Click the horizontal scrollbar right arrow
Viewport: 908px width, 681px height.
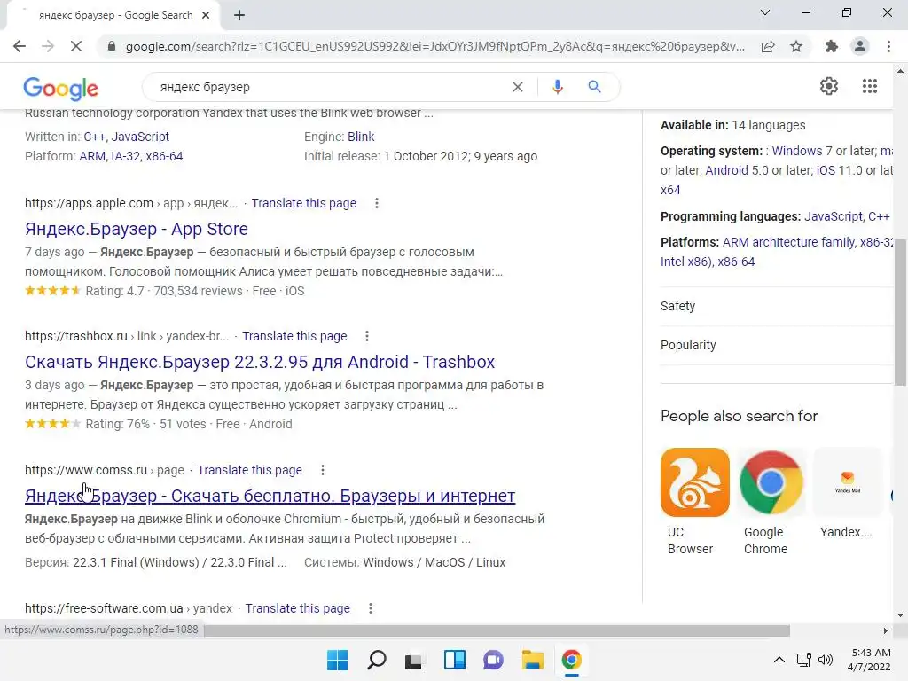pyautogui.click(x=885, y=630)
